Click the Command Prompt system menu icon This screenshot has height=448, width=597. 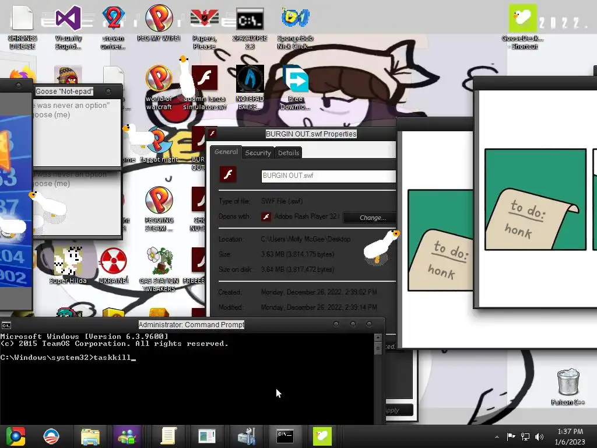(6, 325)
